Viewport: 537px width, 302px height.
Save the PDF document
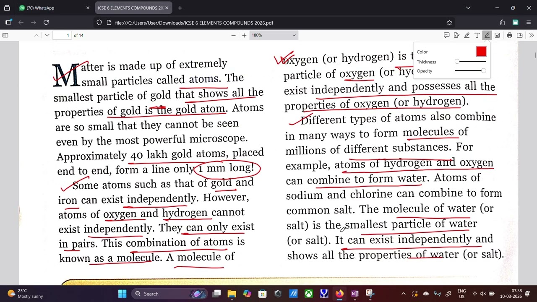coord(519,35)
